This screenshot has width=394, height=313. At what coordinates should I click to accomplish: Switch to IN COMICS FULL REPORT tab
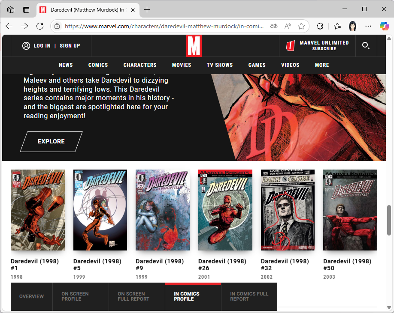(x=249, y=297)
